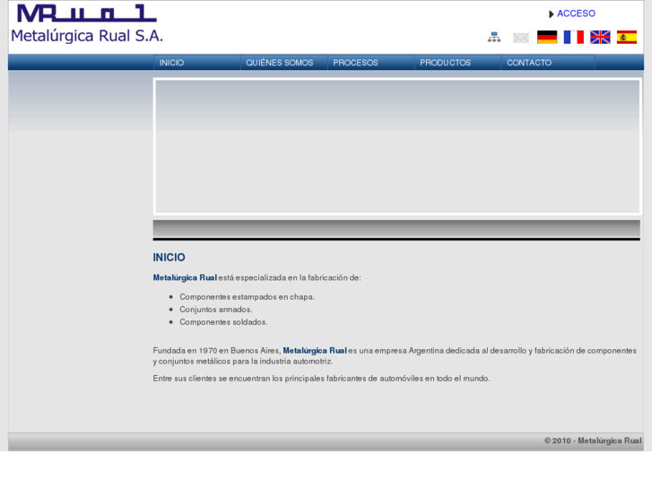Click the INICIO page heading
Screen dimensions: 652x489
[169, 258]
